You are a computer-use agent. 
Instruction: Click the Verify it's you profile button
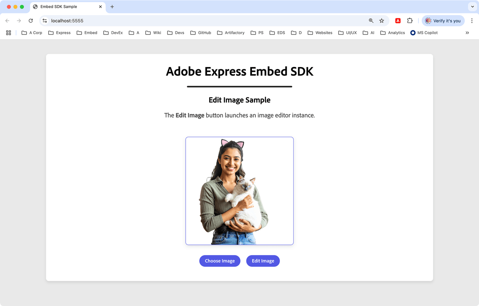click(443, 21)
